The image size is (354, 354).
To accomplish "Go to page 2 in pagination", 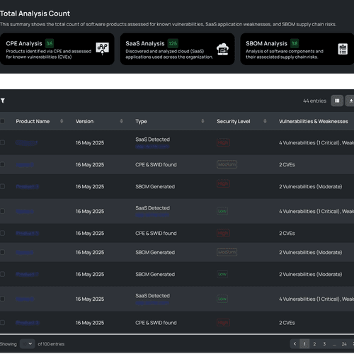I will 314,344.
